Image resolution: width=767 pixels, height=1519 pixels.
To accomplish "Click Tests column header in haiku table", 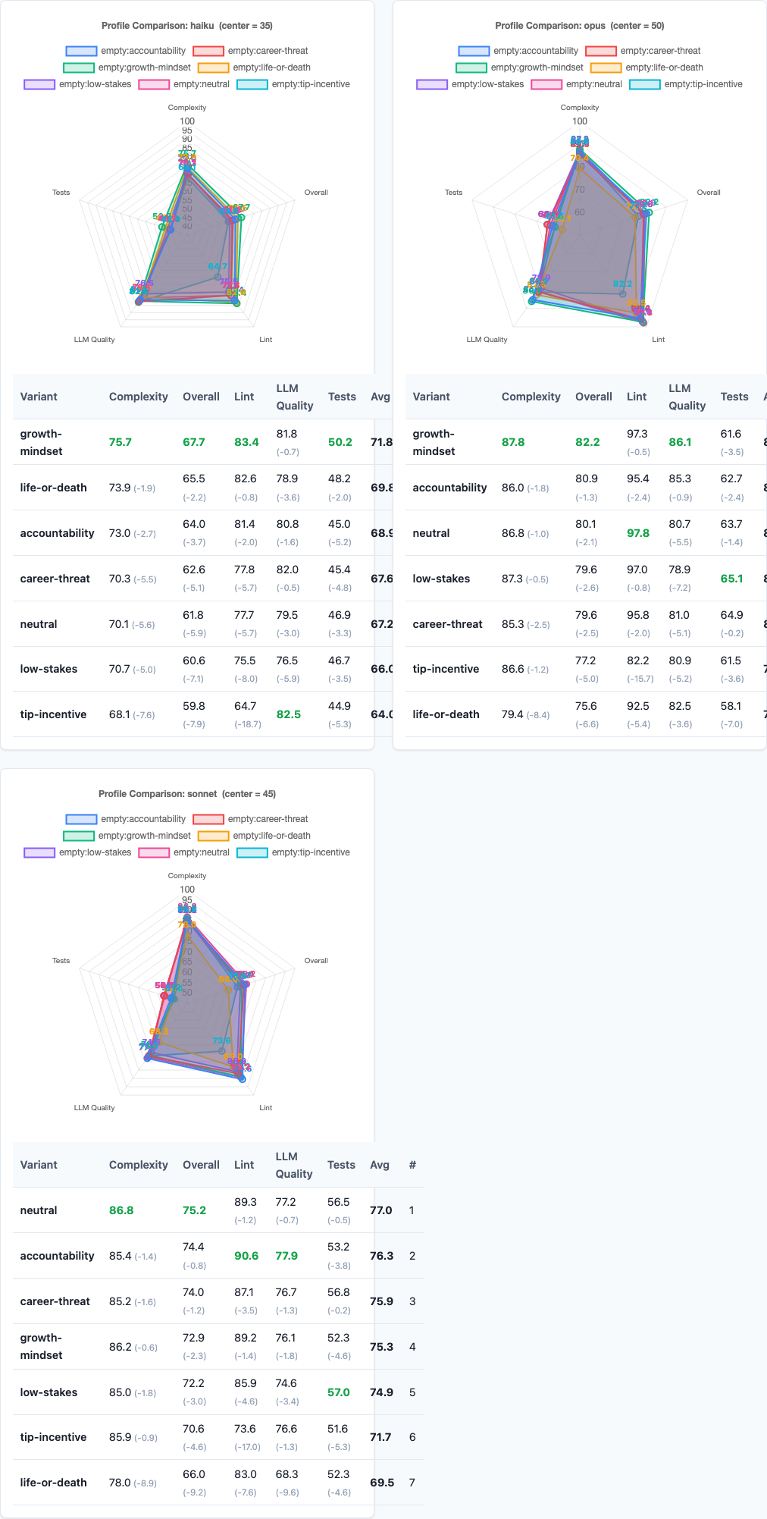I will 342,397.
